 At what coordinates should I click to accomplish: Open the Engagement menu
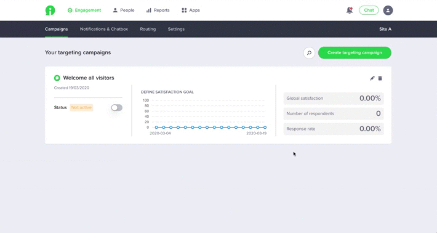(x=84, y=10)
